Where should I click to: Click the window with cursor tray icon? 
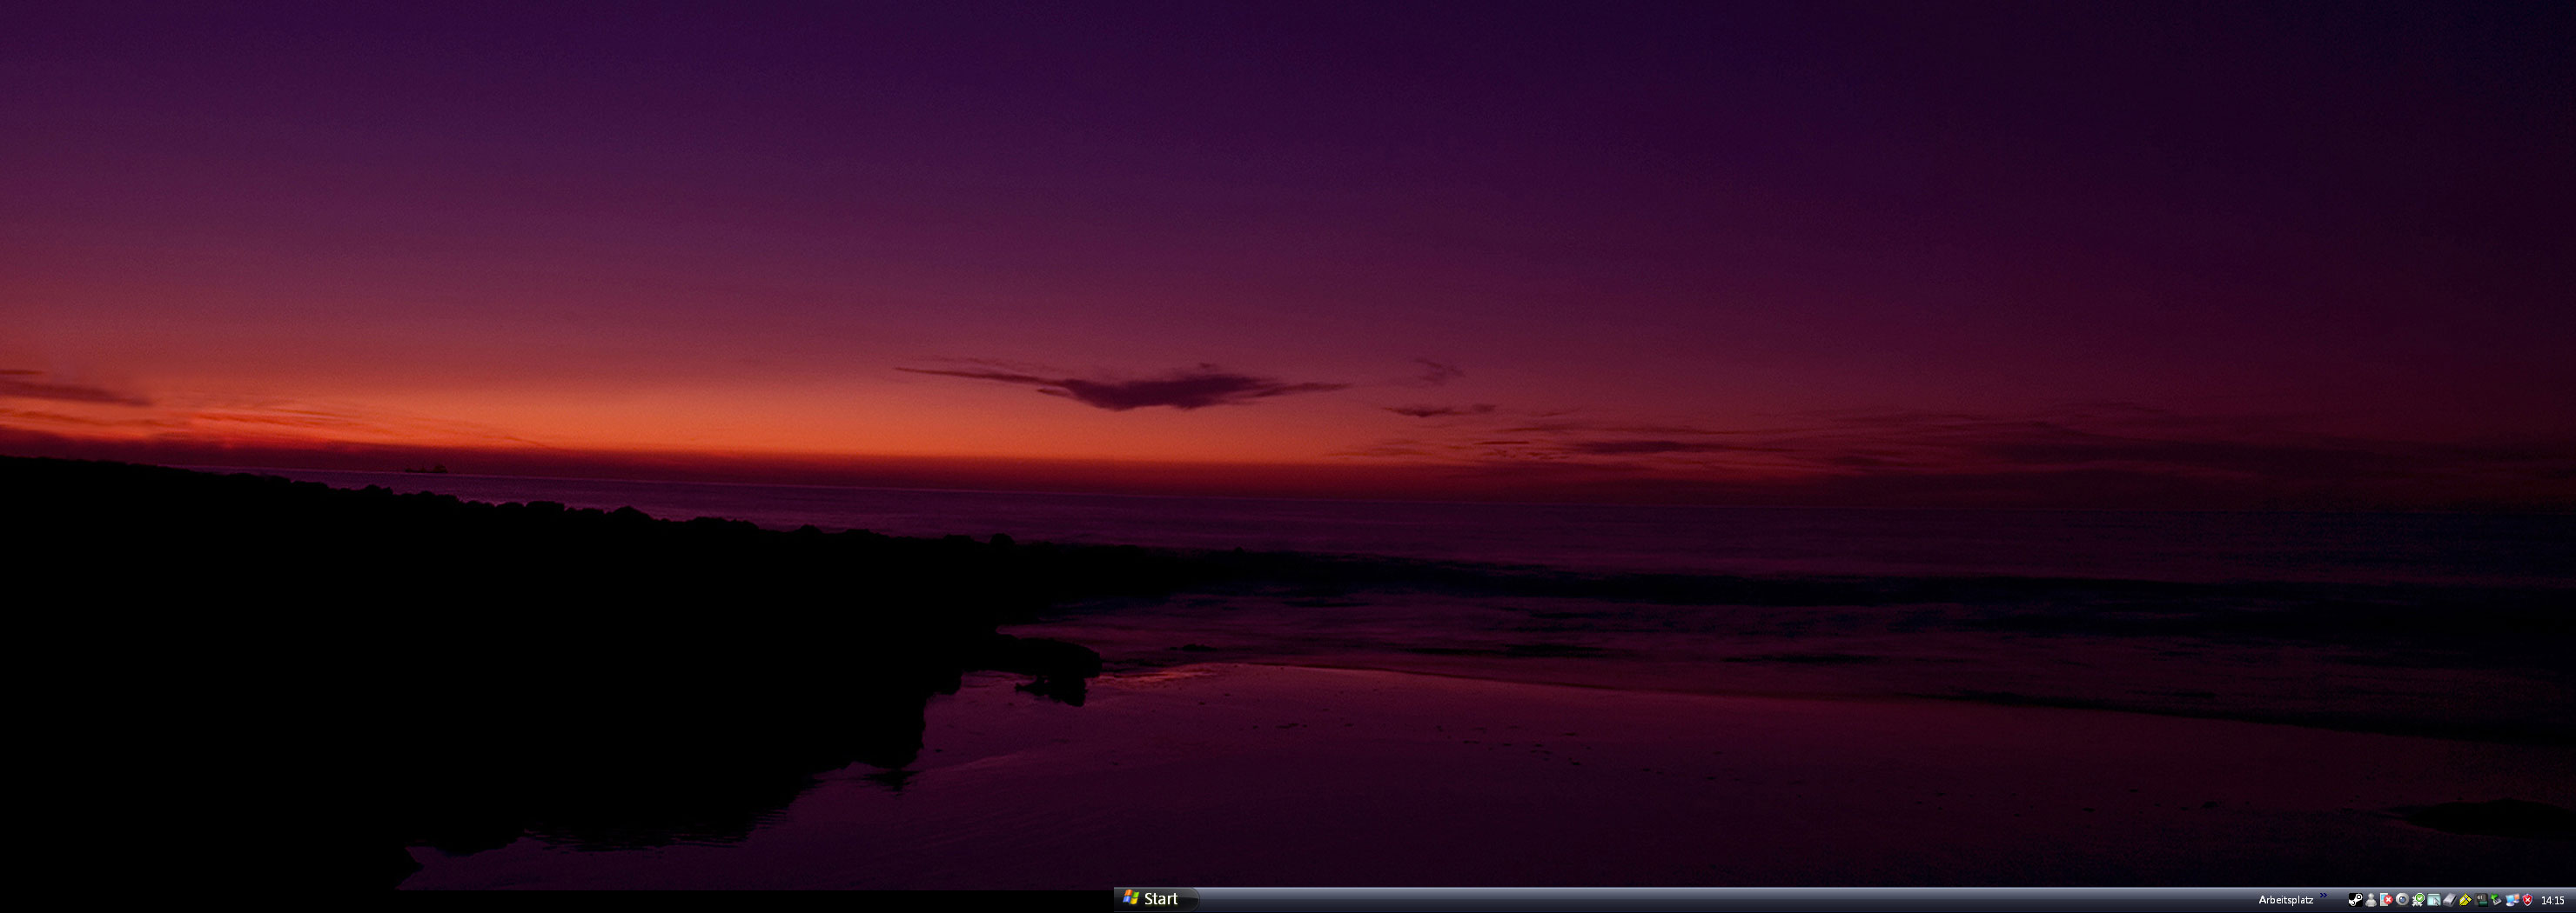[x=2434, y=900]
